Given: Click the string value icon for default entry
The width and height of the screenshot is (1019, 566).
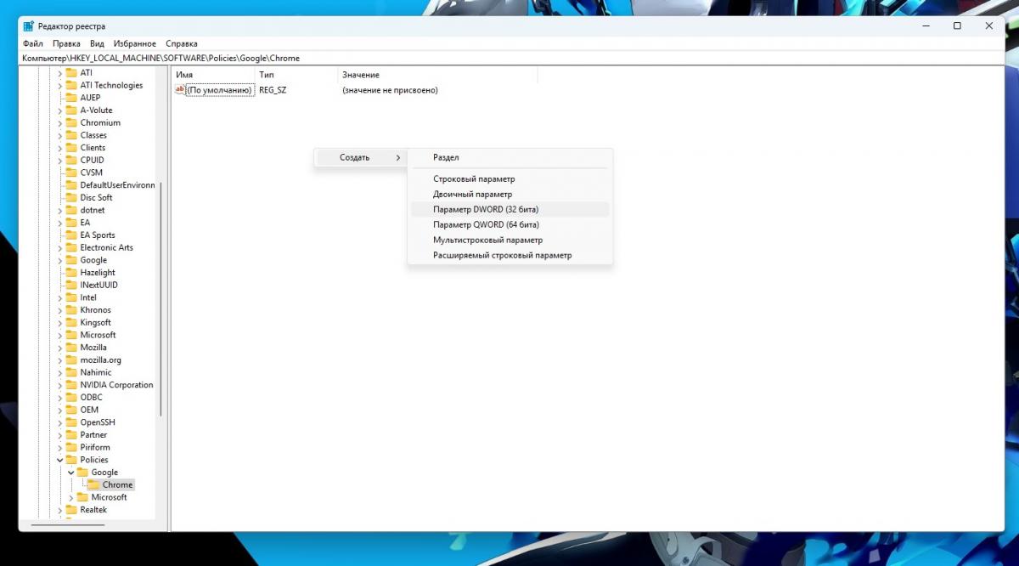Looking at the screenshot, I should 180,90.
